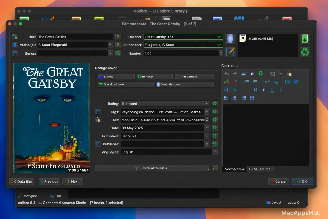Image resolution: width=328 pixels, height=219 pixels.
Task: Click Download cover button
Action: point(126,84)
